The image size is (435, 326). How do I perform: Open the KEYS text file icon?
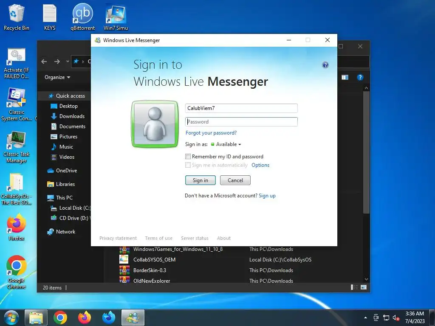click(50, 17)
